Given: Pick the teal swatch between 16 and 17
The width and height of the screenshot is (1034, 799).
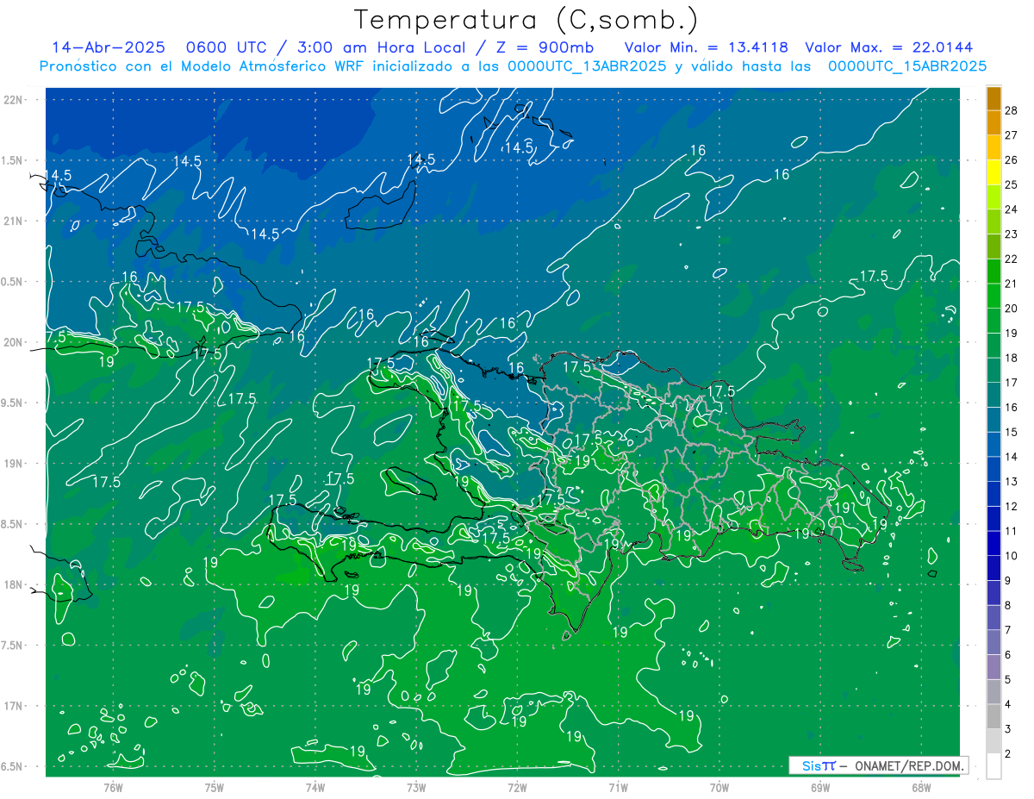Looking at the screenshot, I should (994, 395).
